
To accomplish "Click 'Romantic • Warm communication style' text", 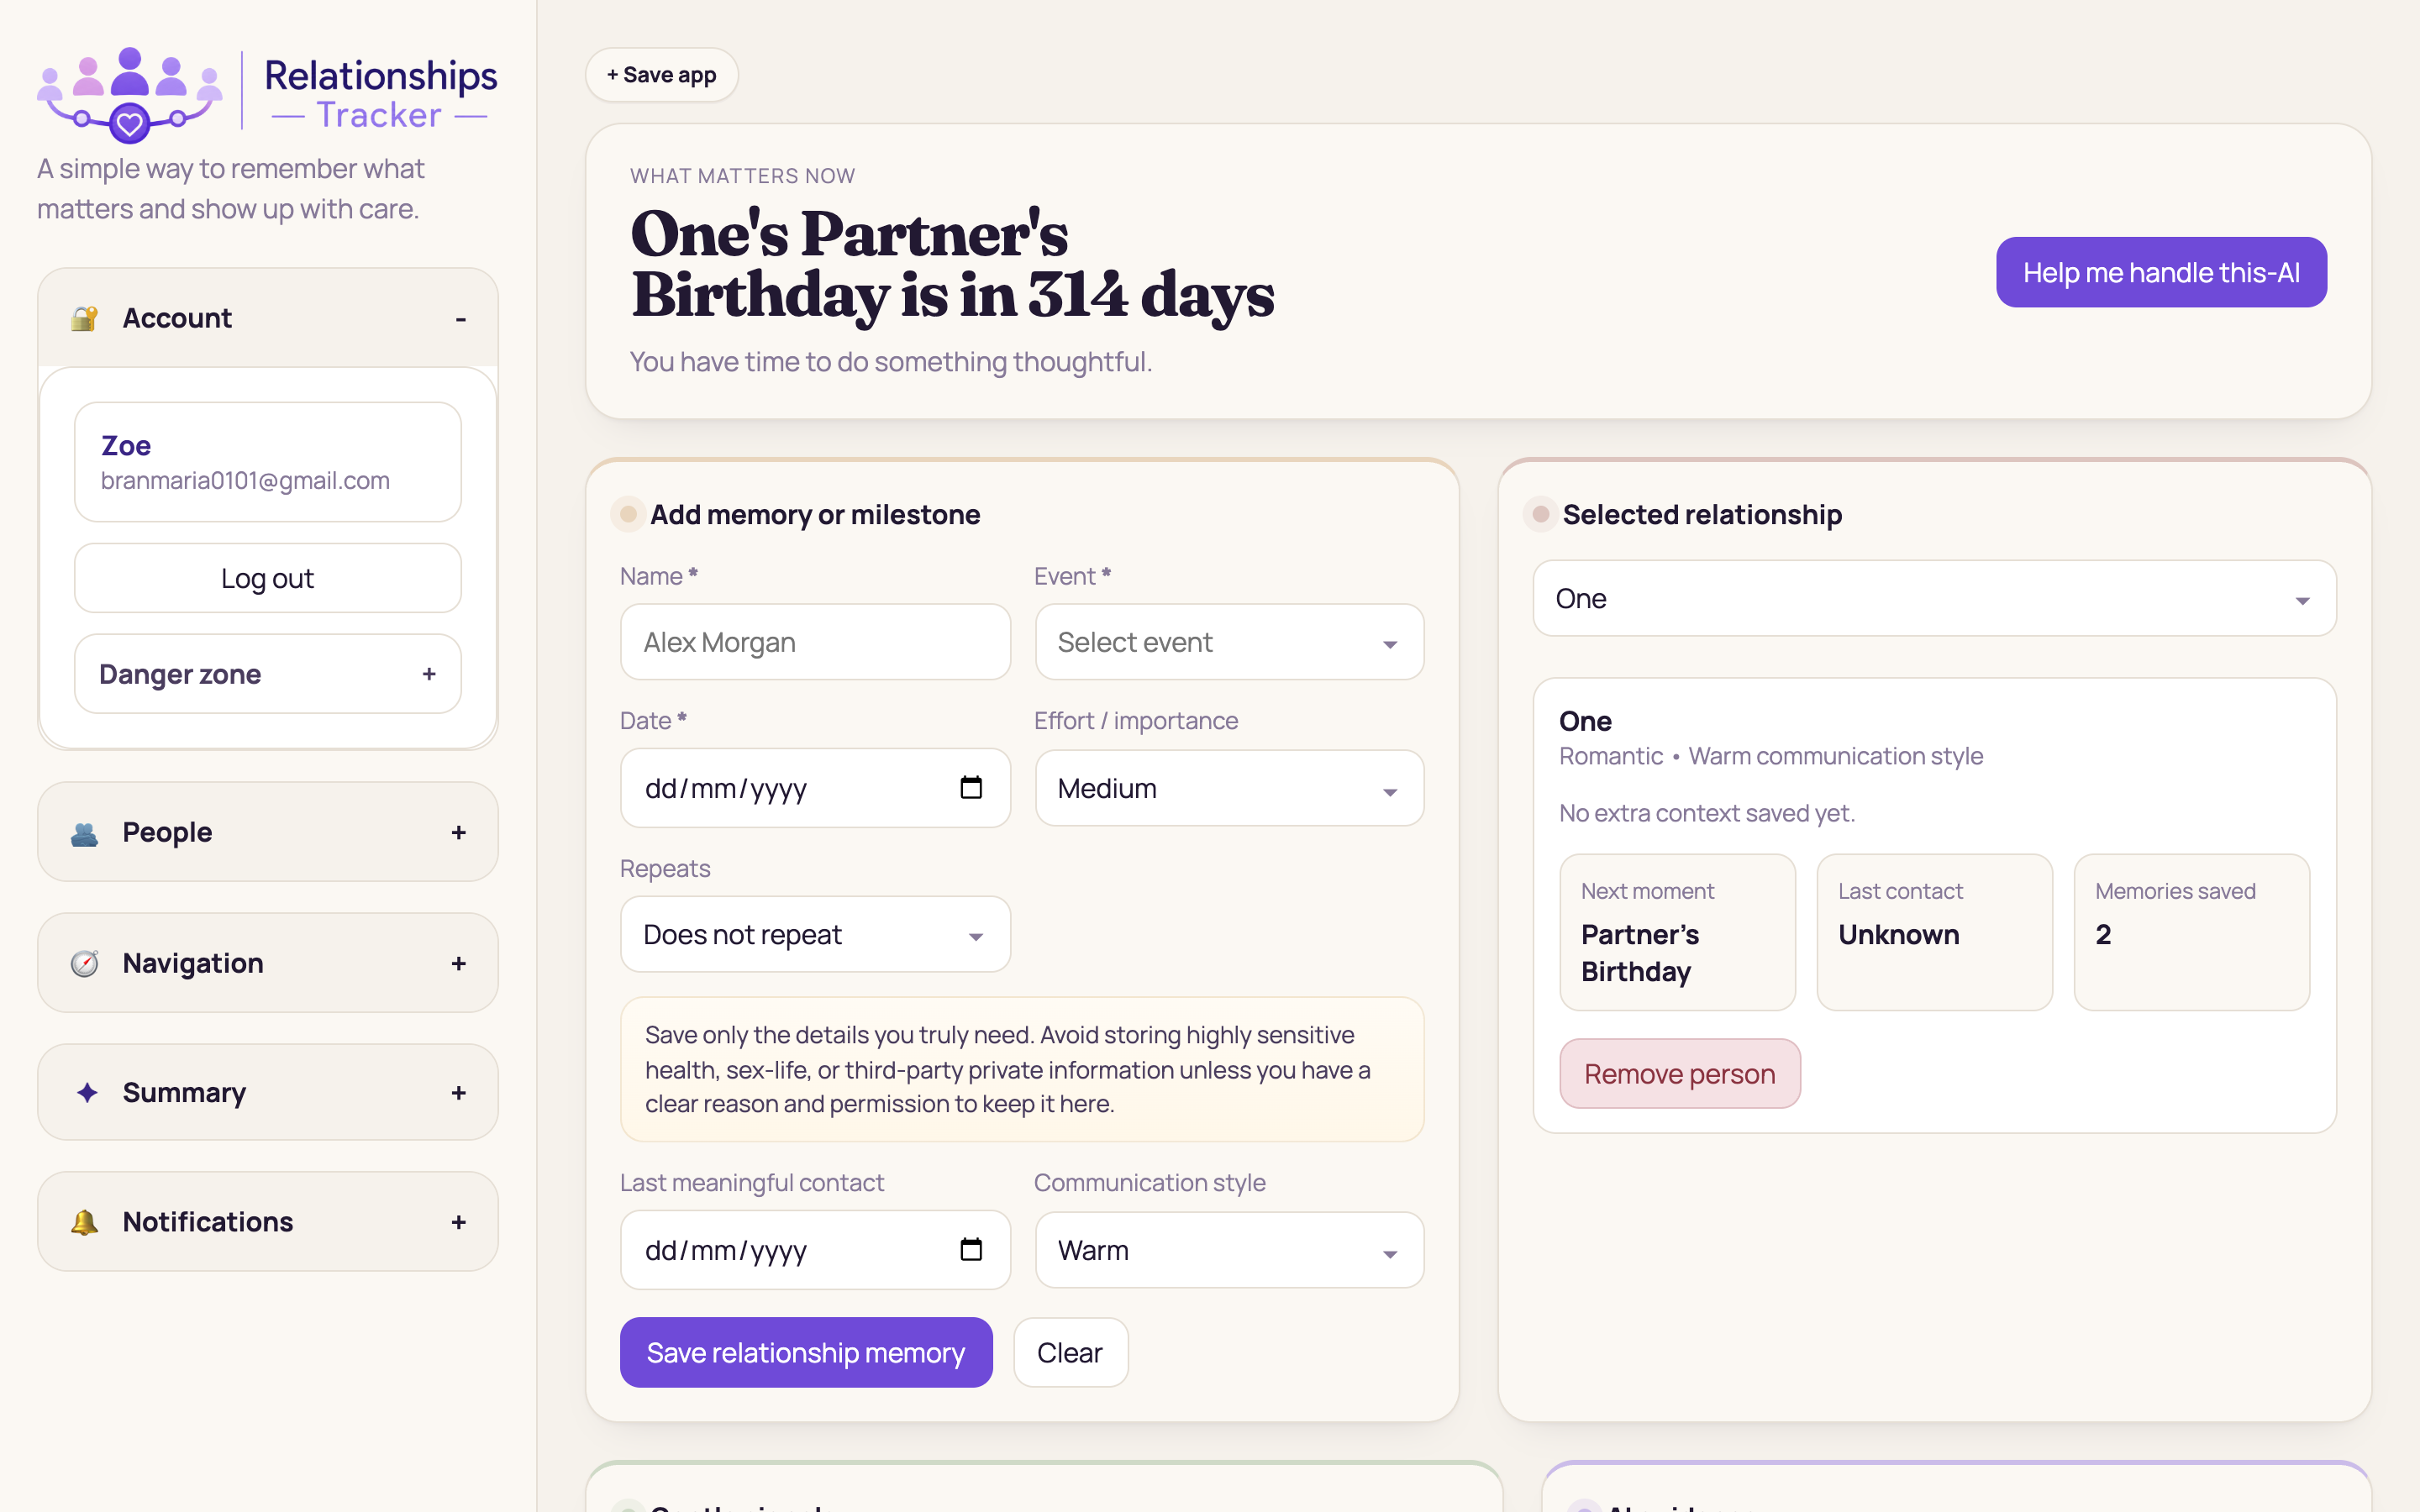I will [1770, 756].
